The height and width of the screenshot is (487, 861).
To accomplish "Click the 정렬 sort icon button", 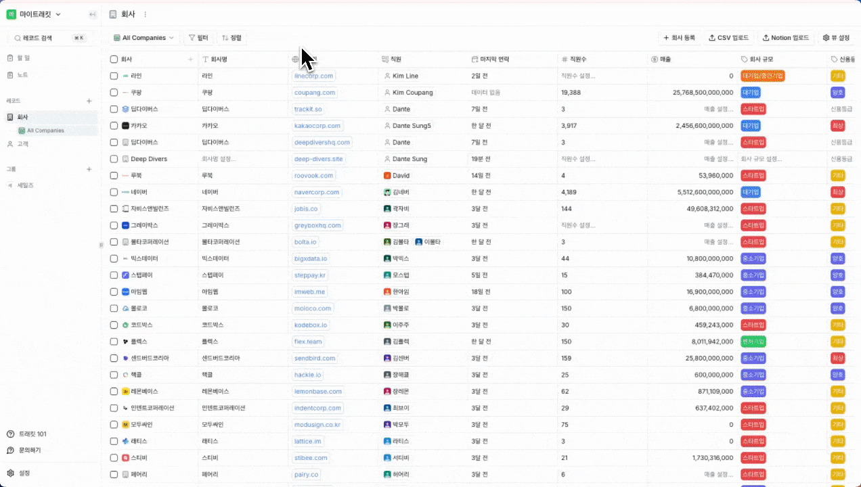I will point(231,38).
